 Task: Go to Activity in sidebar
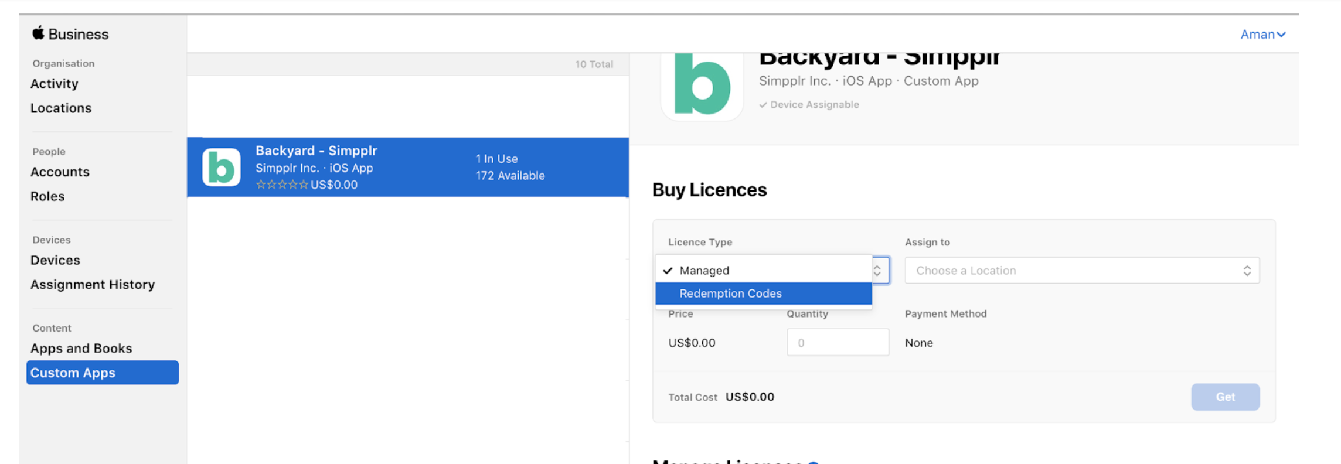pos(55,84)
